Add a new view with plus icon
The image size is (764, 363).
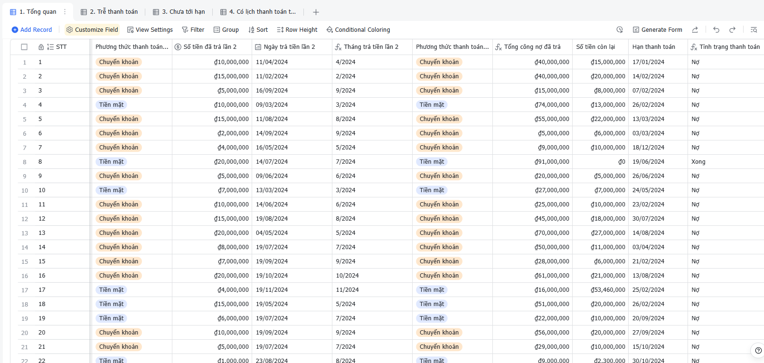point(316,12)
